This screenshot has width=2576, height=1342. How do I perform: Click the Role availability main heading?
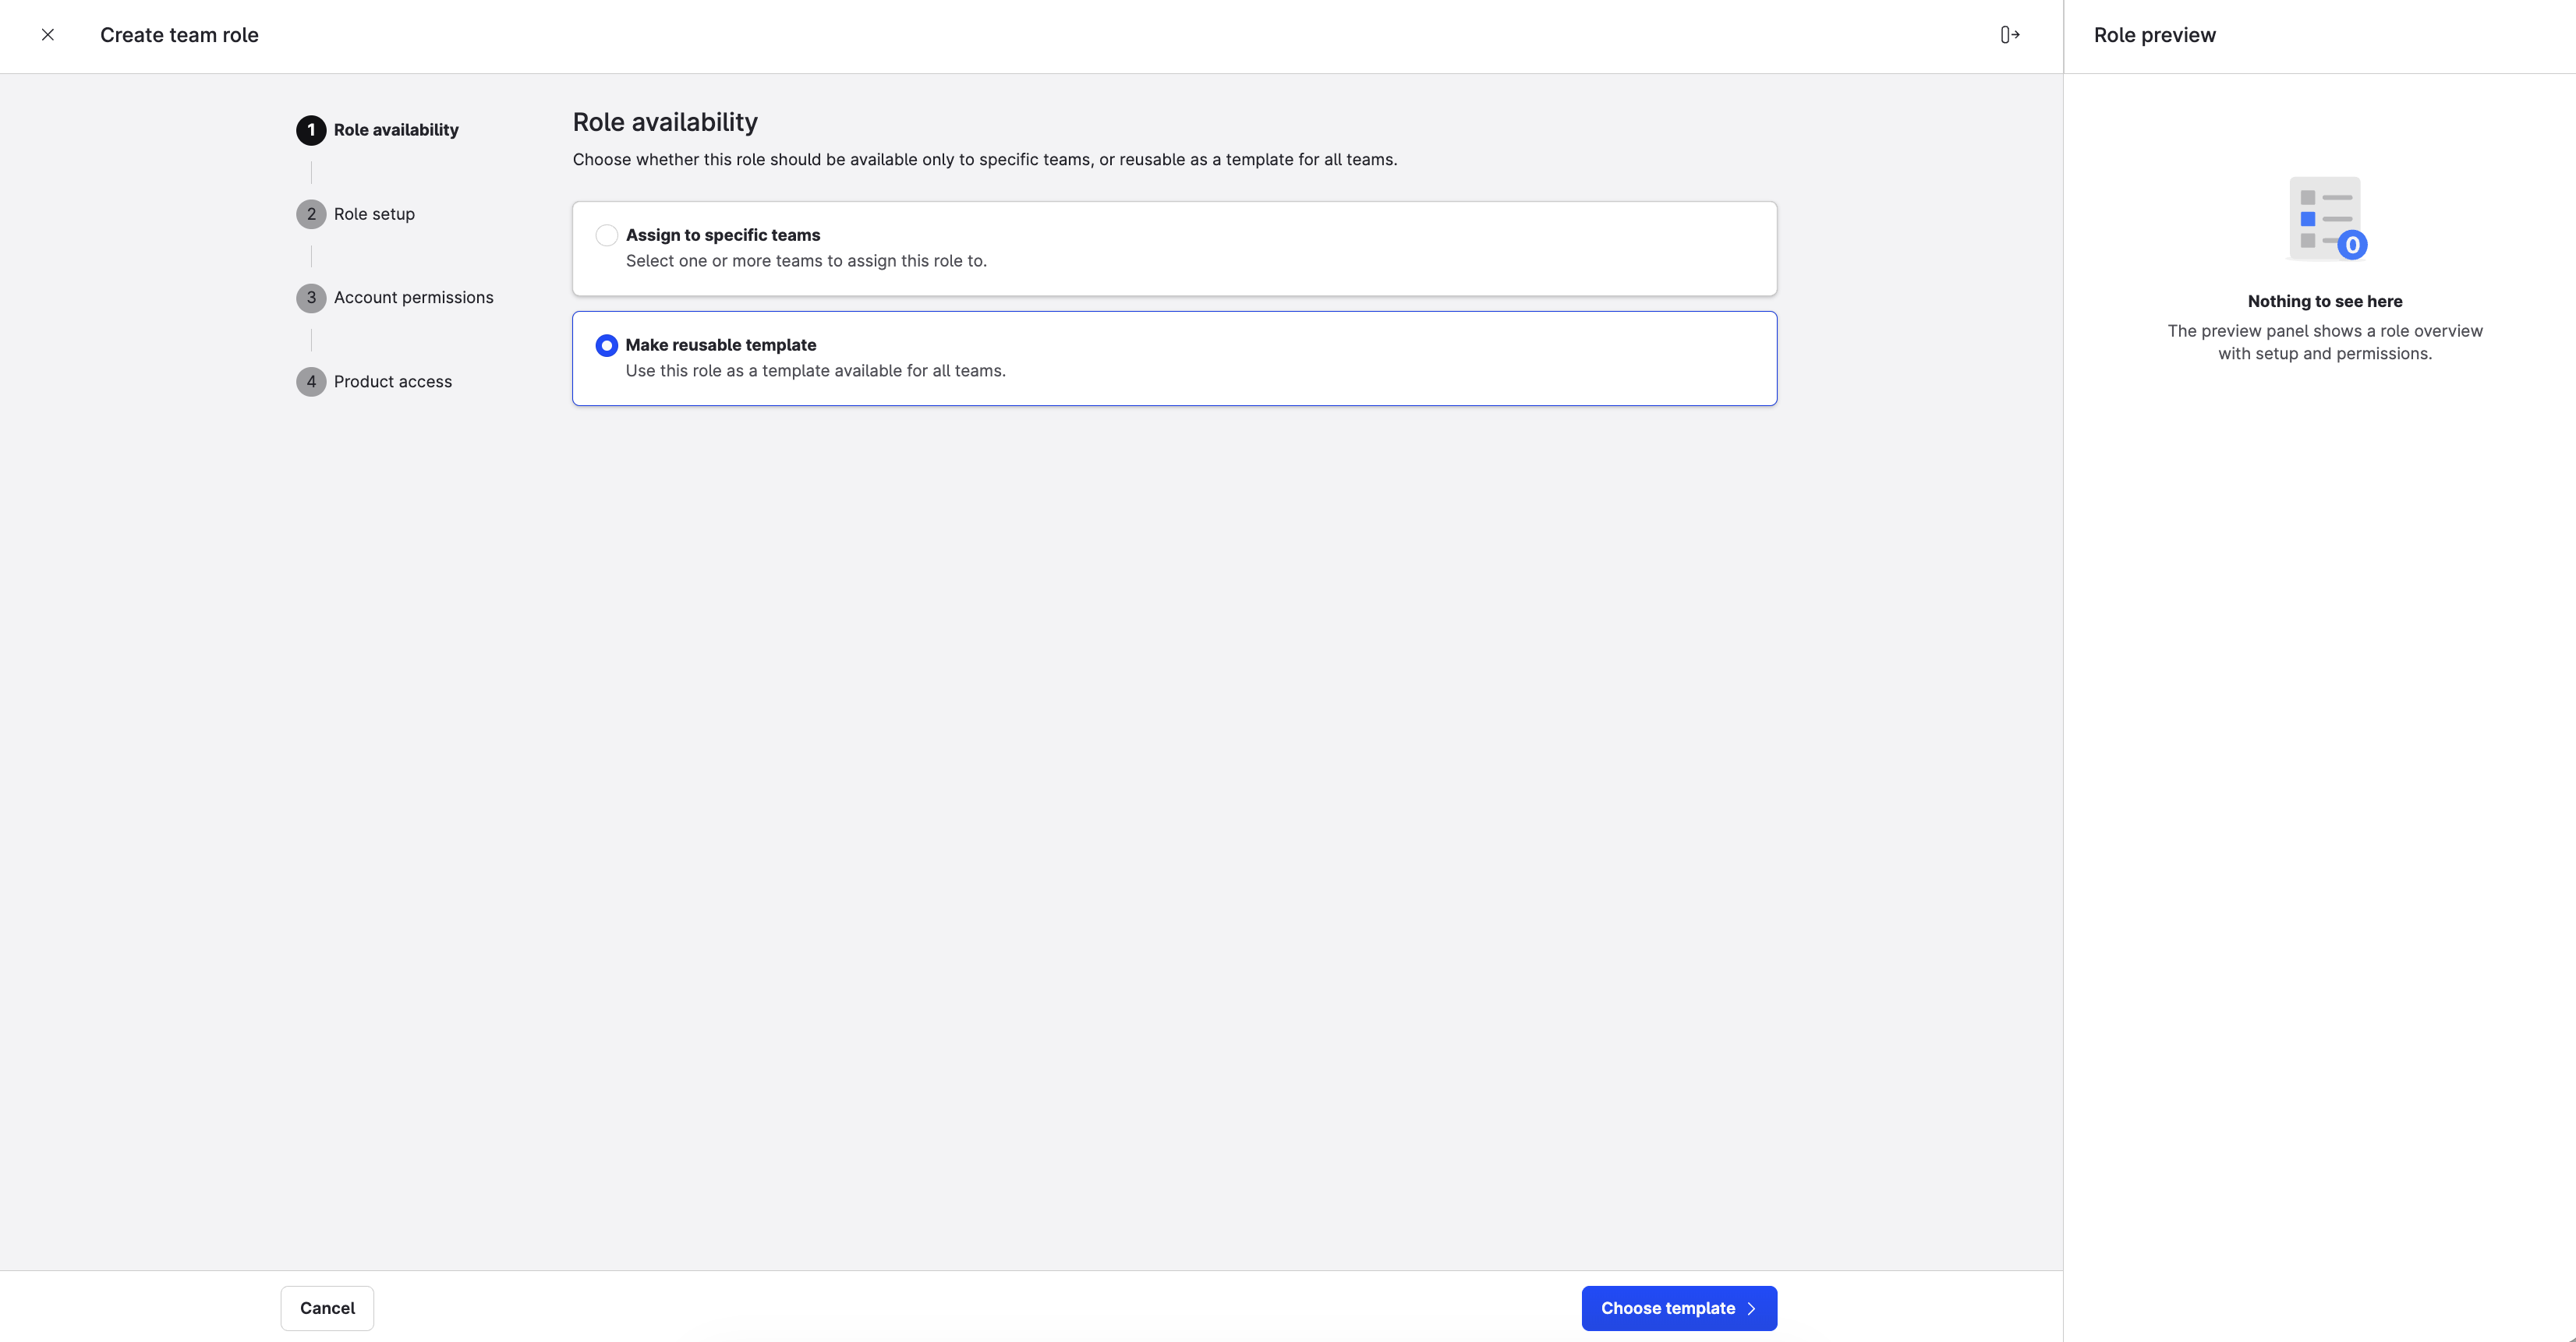[665, 122]
